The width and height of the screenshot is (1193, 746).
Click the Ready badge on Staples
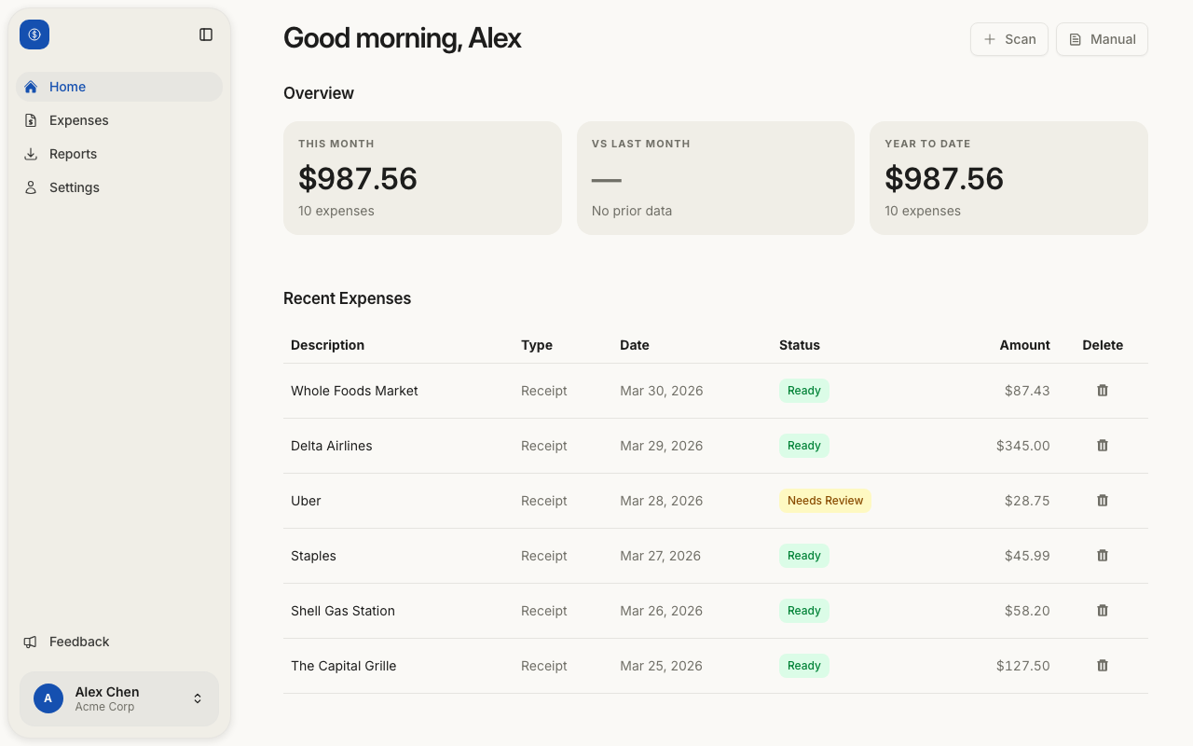coord(803,555)
